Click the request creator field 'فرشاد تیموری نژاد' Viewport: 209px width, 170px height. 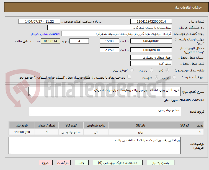tap(117, 34)
